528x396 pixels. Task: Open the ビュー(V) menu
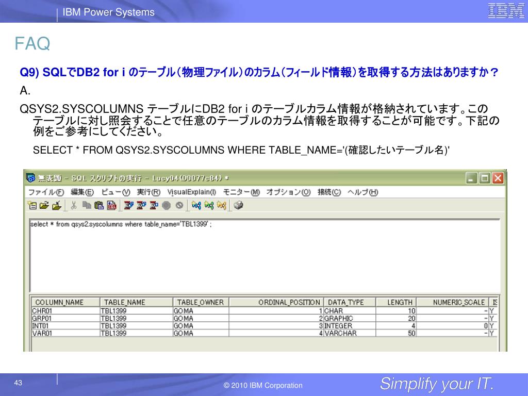(115, 192)
